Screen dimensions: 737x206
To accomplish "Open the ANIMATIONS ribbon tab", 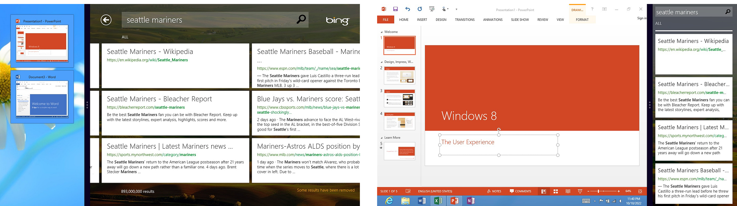I will pyautogui.click(x=493, y=20).
